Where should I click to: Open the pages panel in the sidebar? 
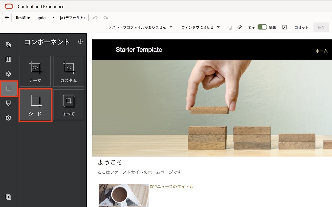pyautogui.click(x=9, y=45)
